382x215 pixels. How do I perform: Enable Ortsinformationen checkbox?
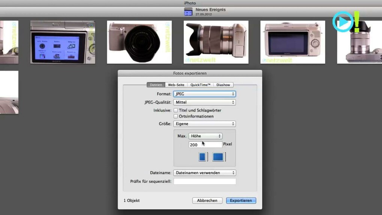coord(176,116)
